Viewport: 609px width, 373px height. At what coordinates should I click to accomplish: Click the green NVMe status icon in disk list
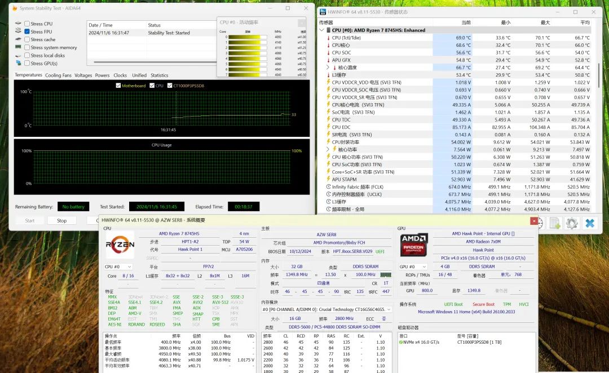point(401,342)
